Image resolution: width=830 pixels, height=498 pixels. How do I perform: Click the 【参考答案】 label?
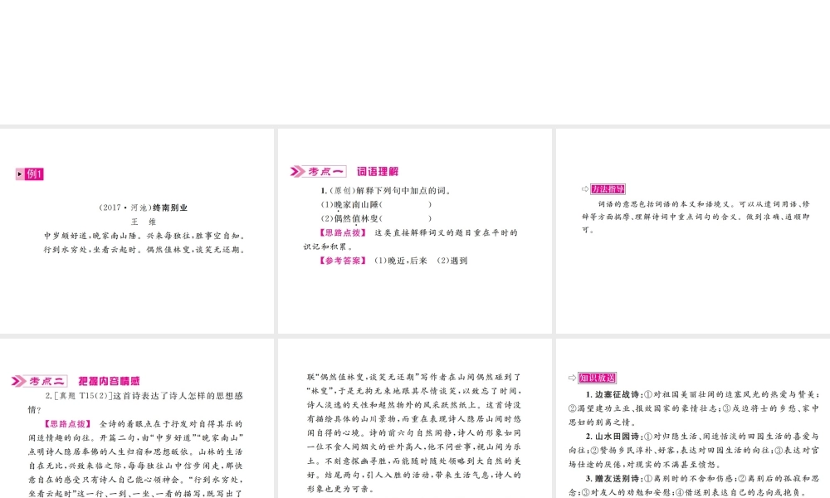click(343, 261)
